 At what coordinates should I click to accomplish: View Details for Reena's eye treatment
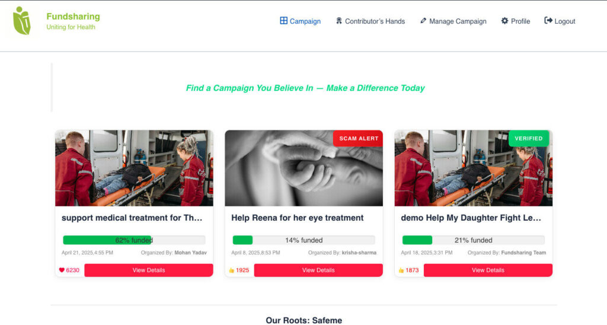point(318,270)
